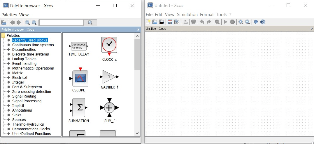This screenshot has height=144, width=314.
Task: Select the SUM_f block
Action: click(x=109, y=110)
